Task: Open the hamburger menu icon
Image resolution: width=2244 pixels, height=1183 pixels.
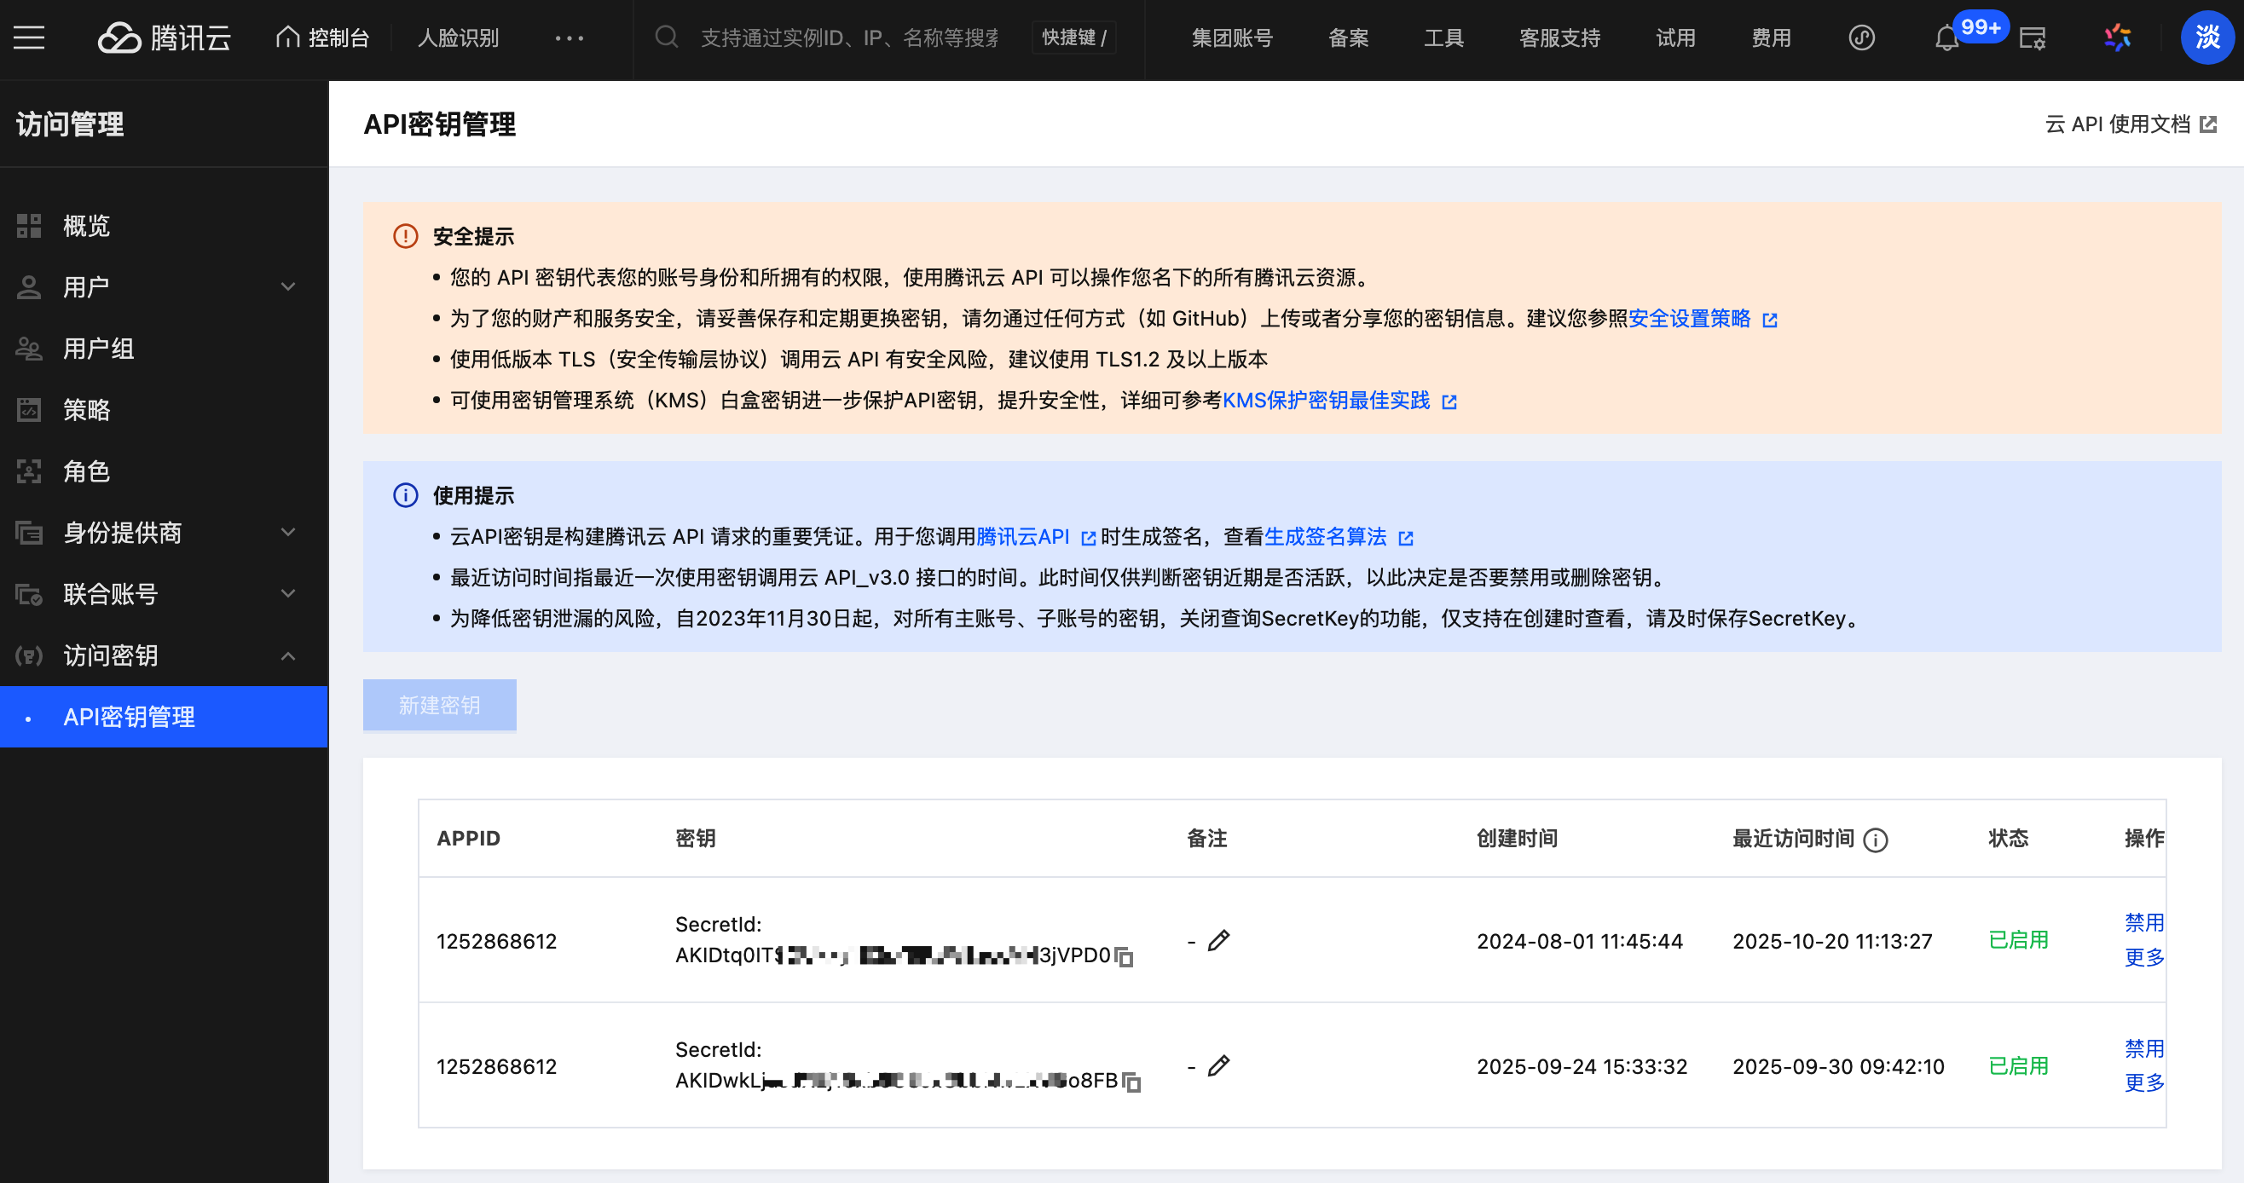Action: point(29,38)
